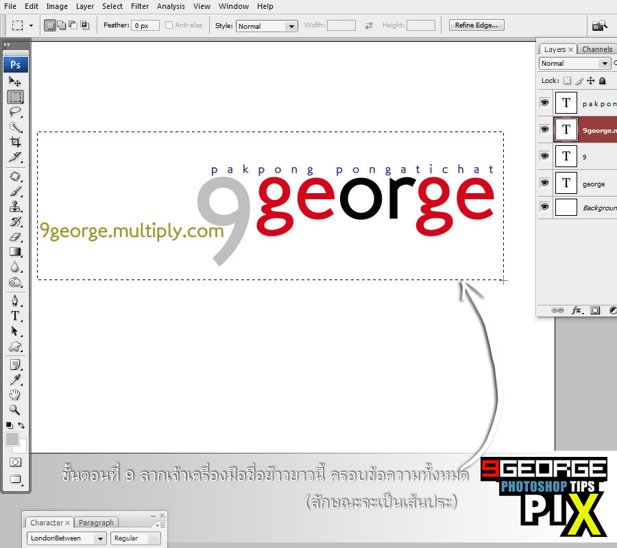Select the Move tool
Viewport: 617px width, 548px height.
pyautogui.click(x=15, y=82)
